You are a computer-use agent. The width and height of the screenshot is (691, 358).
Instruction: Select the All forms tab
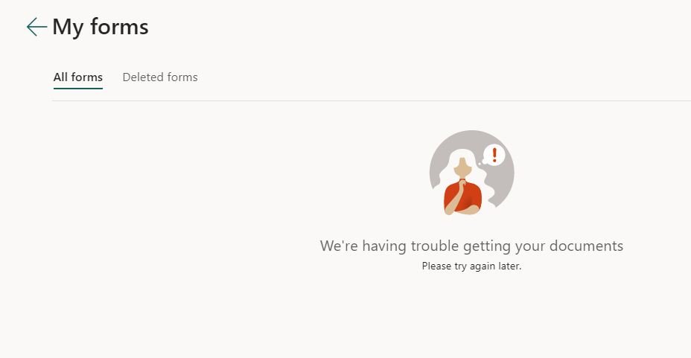(78, 77)
